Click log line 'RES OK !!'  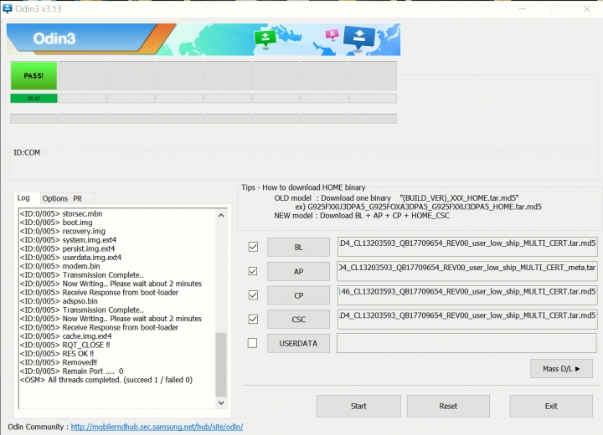(x=57, y=354)
